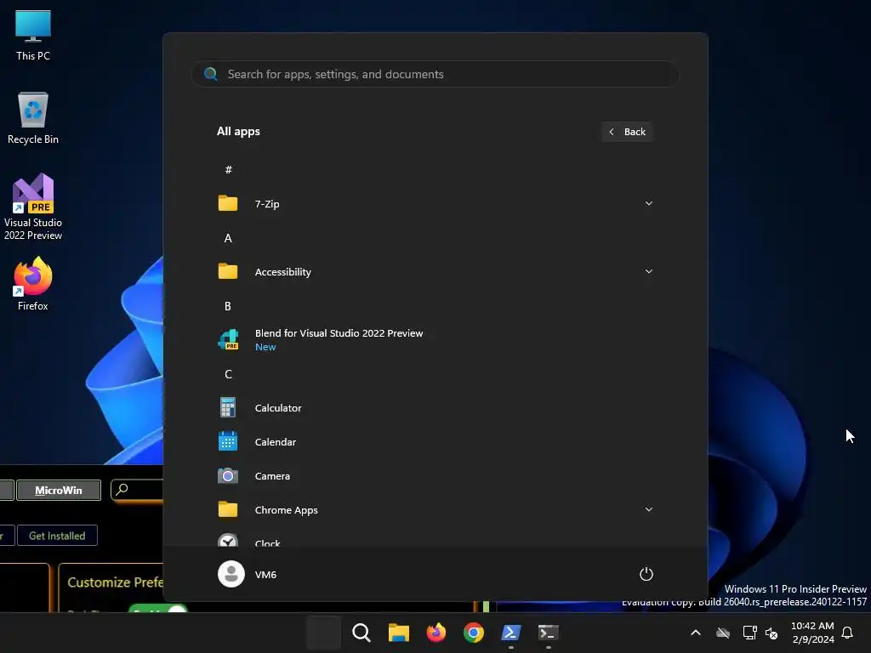871x653 pixels.
Task: Open the network status tray icon
Action: [749, 633]
